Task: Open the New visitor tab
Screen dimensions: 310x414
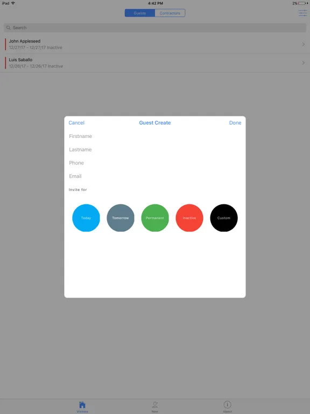Action: tap(155, 406)
